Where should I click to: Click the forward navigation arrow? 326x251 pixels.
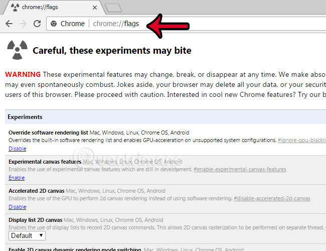(23, 24)
